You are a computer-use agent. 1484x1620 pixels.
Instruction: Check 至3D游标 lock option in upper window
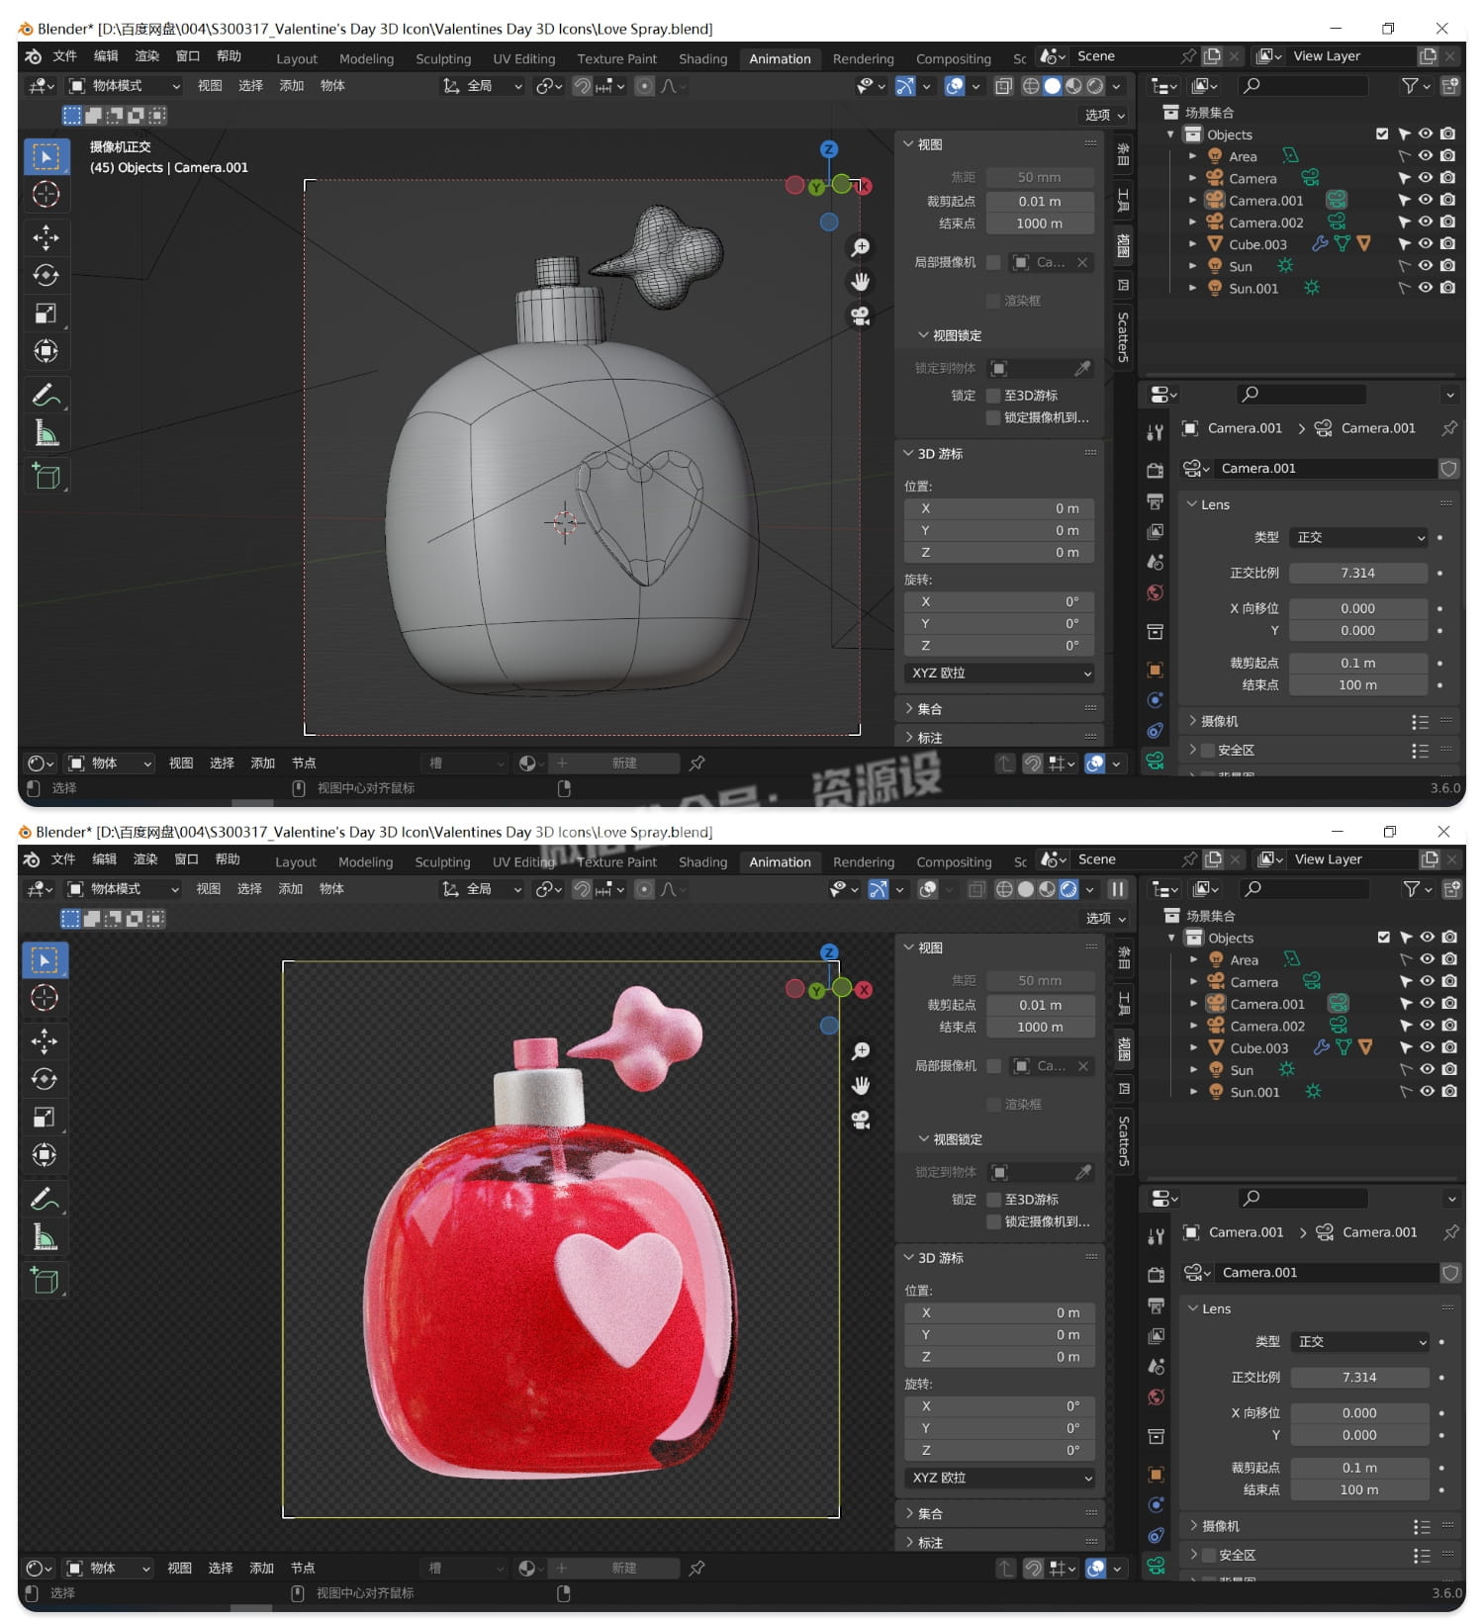[x=994, y=396]
